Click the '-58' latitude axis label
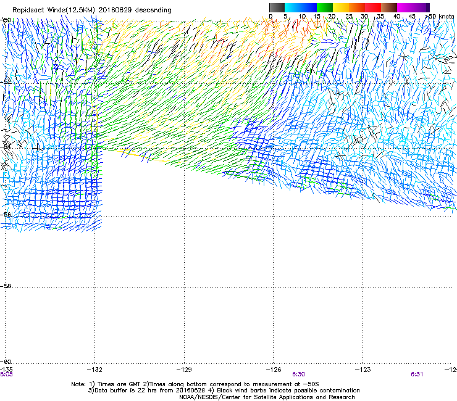The image size is (457, 401). click(6, 286)
